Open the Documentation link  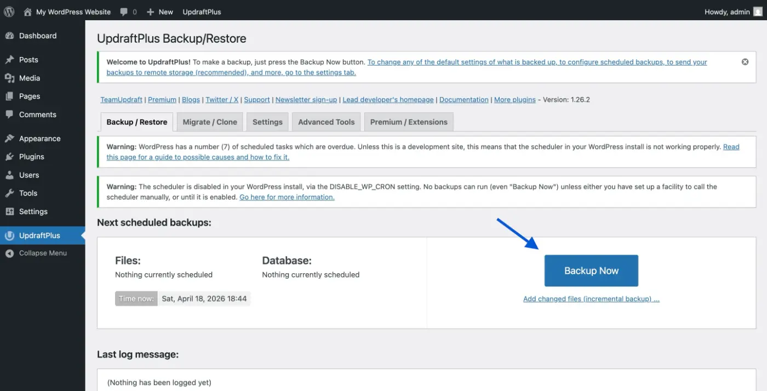[x=464, y=100]
